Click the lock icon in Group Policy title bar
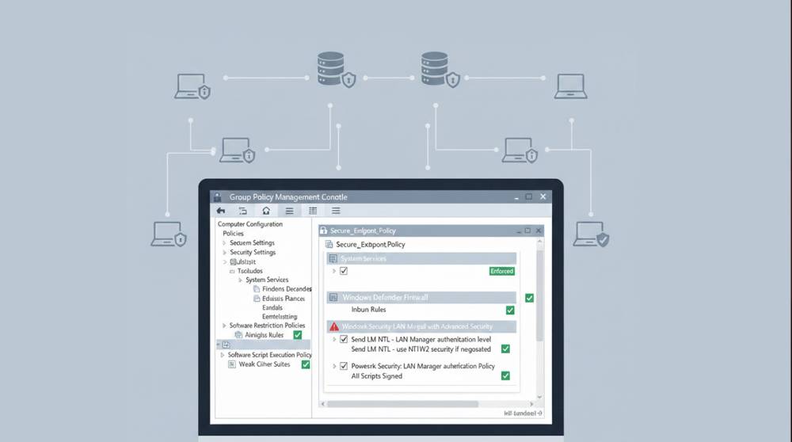792x442 pixels. pyautogui.click(x=217, y=197)
